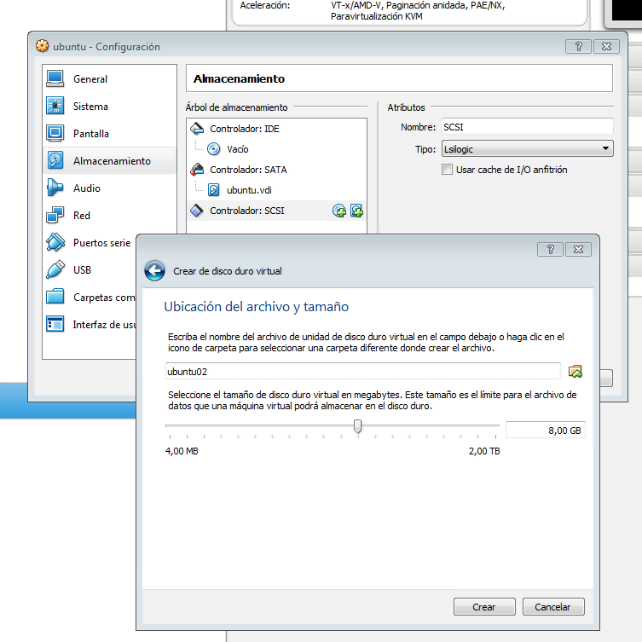Click add hard disk icon on SCSI controller
Viewport: 642px width, 642px height.
point(356,211)
